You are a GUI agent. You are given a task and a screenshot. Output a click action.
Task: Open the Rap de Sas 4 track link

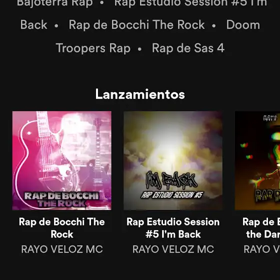click(188, 48)
